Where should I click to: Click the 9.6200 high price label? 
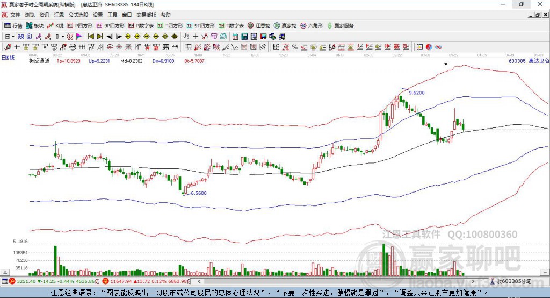[x=417, y=93]
